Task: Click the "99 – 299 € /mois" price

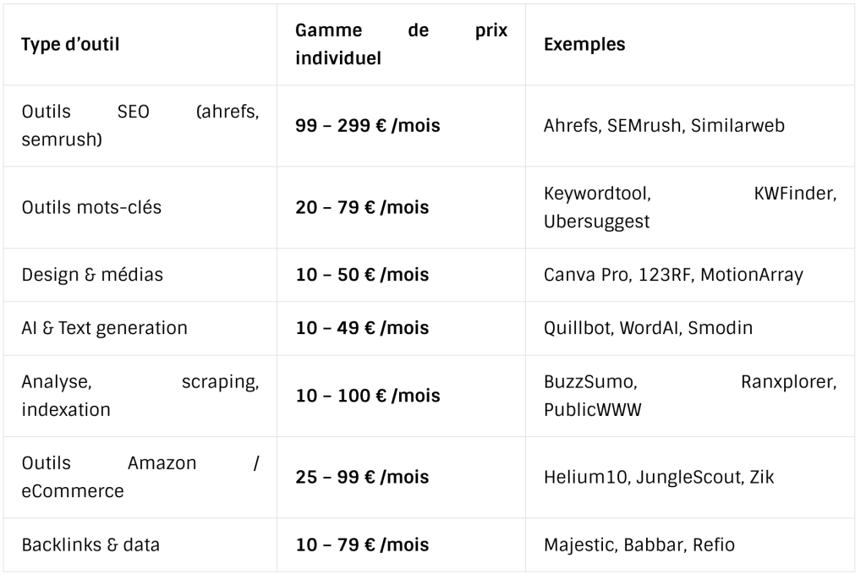Action: 368,126
